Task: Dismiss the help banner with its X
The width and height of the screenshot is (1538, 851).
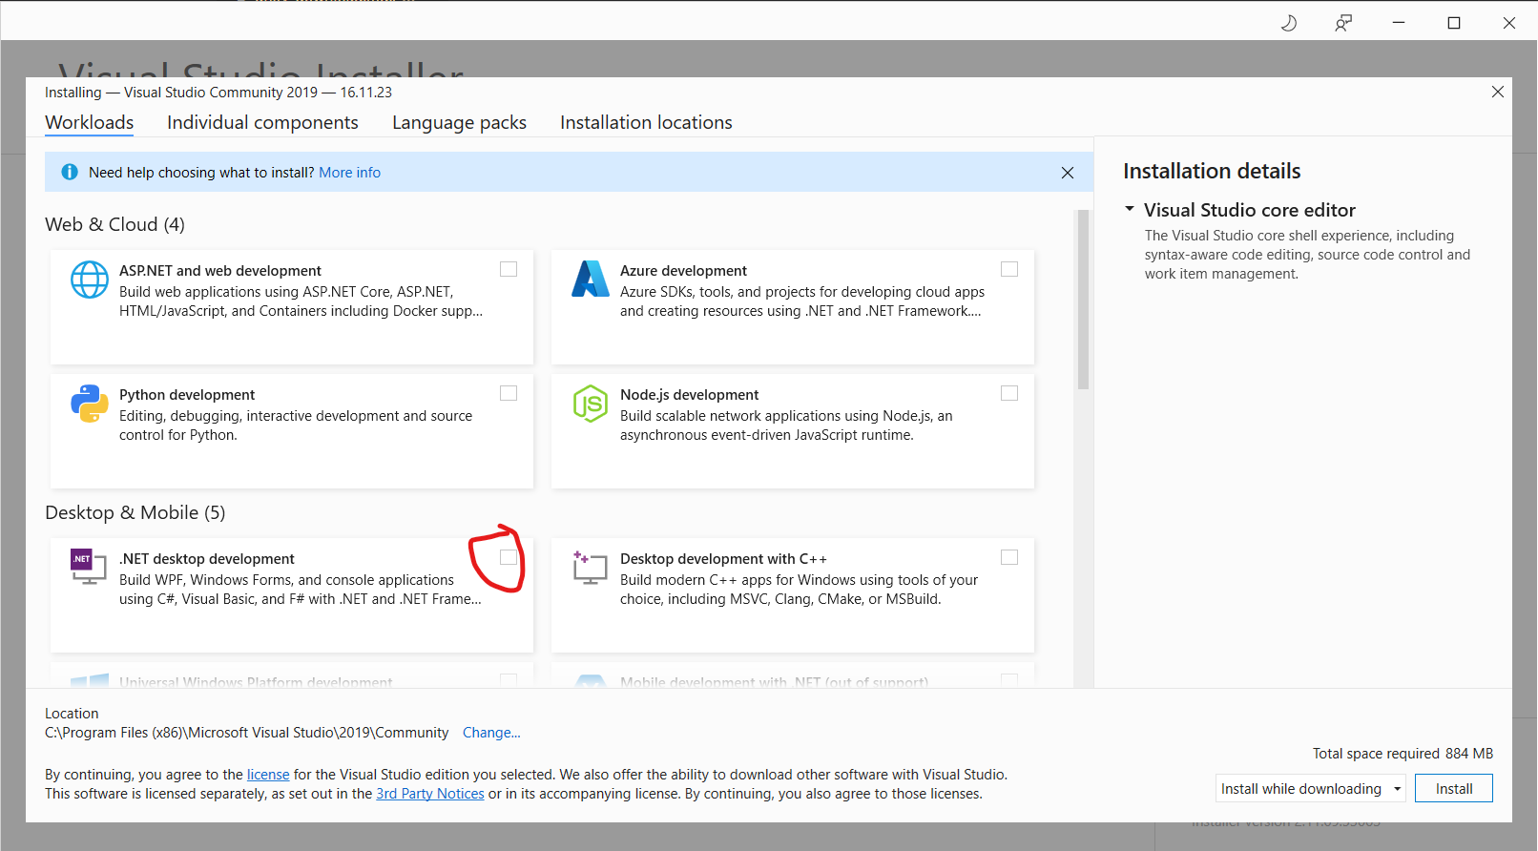Action: (x=1068, y=173)
